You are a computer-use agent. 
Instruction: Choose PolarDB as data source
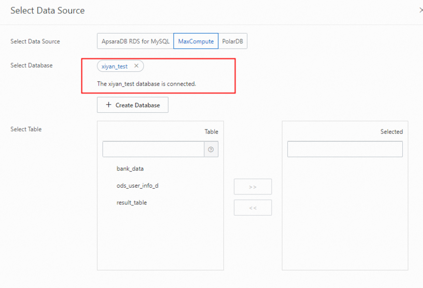(233, 41)
